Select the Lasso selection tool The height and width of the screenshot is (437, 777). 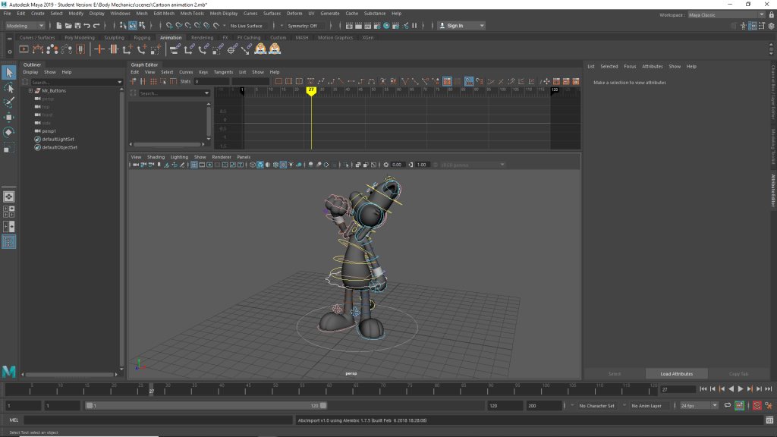9,87
